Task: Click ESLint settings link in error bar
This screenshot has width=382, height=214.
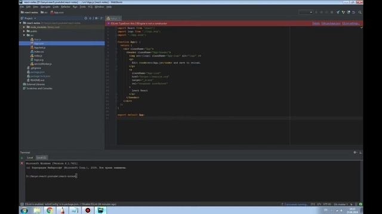Action: pos(350,24)
